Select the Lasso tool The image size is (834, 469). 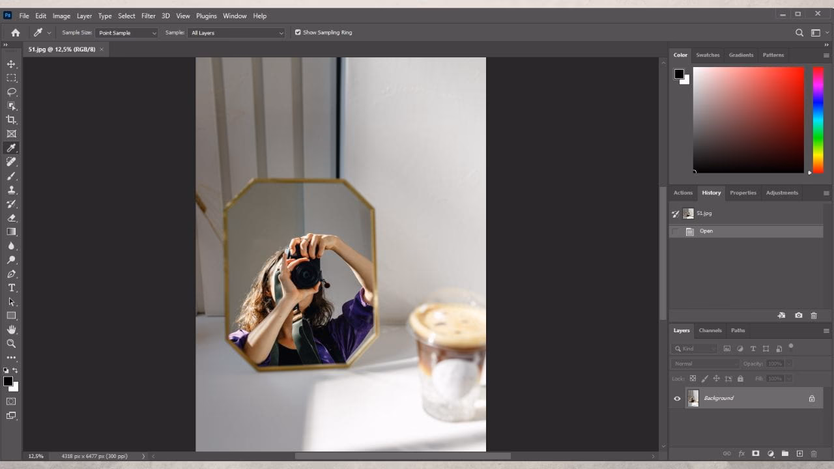click(10, 92)
